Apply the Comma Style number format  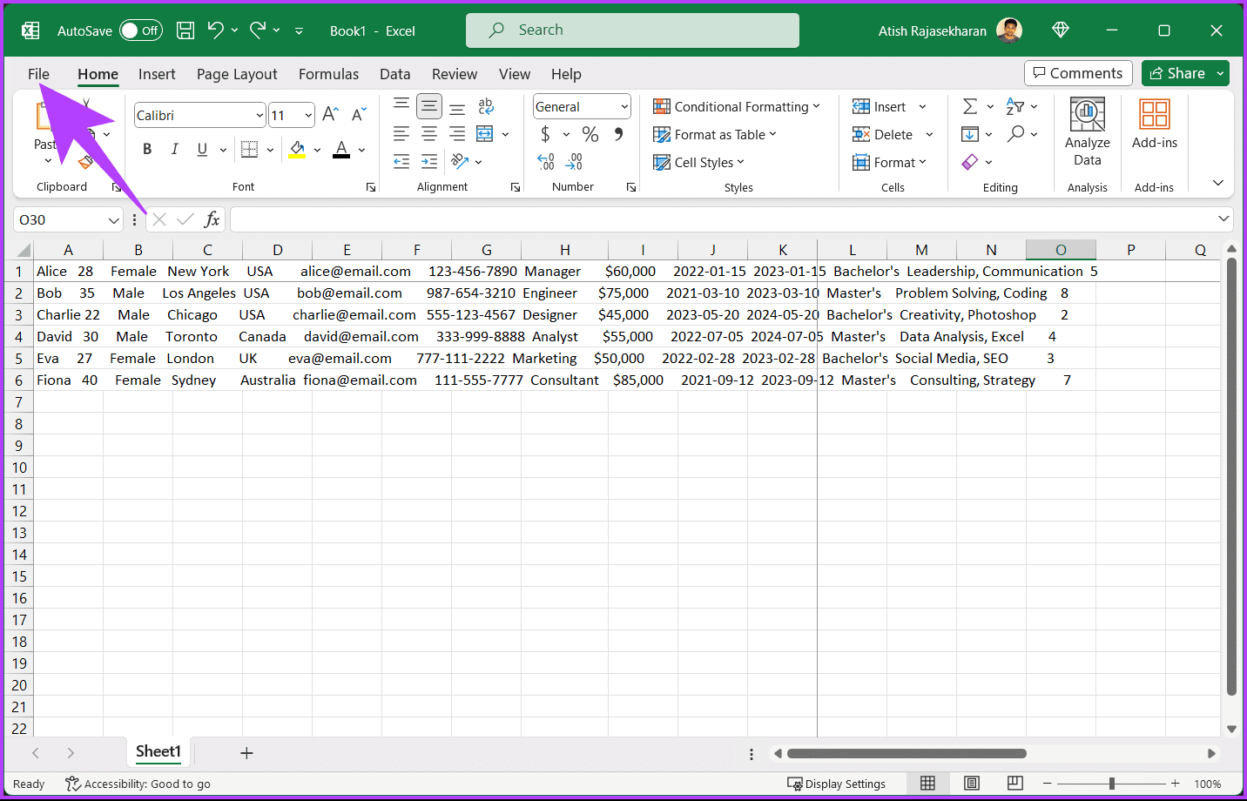point(617,134)
